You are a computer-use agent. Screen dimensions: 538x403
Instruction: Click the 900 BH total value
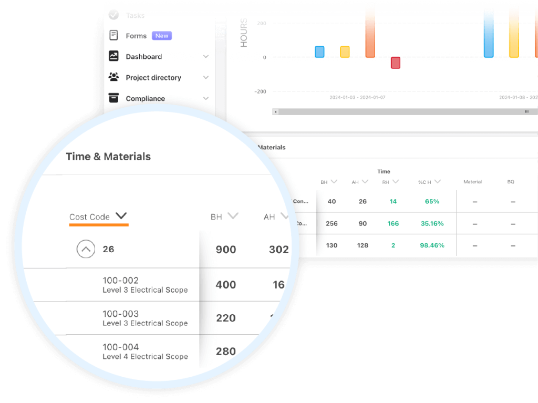point(226,250)
